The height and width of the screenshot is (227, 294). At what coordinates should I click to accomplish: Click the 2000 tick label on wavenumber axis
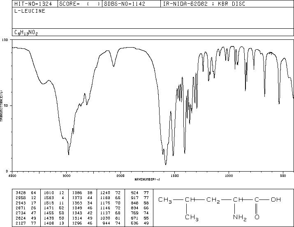click(120, 176)
